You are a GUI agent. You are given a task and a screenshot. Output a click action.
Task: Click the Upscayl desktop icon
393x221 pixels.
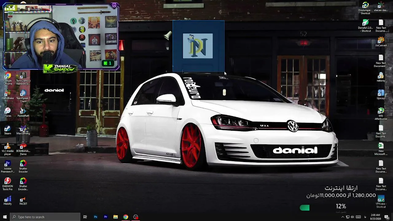point(381,95)
